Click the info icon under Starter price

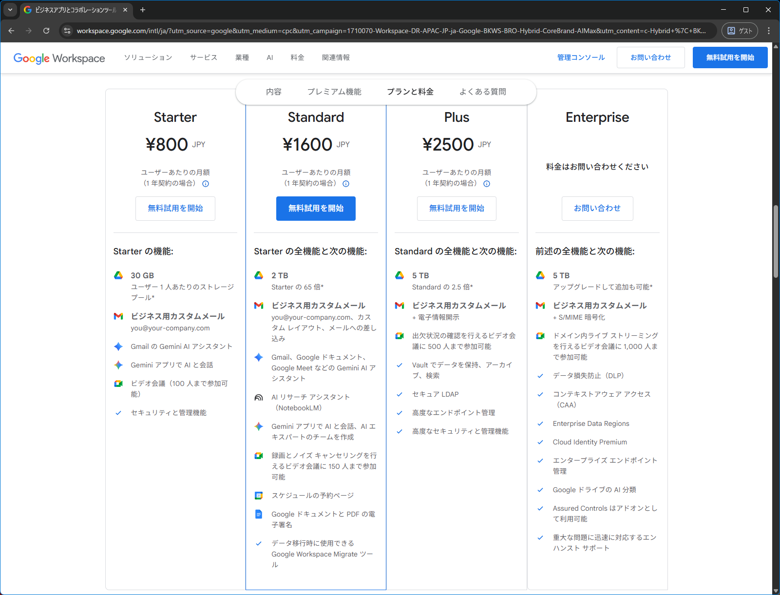tap(206, 184)
